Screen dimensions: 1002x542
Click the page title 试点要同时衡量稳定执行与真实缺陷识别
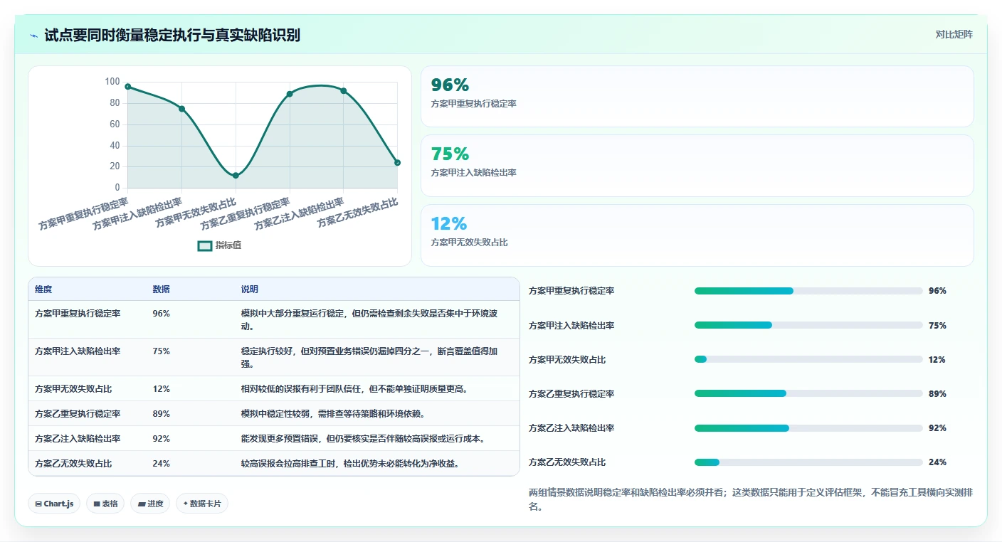[172, 35]
